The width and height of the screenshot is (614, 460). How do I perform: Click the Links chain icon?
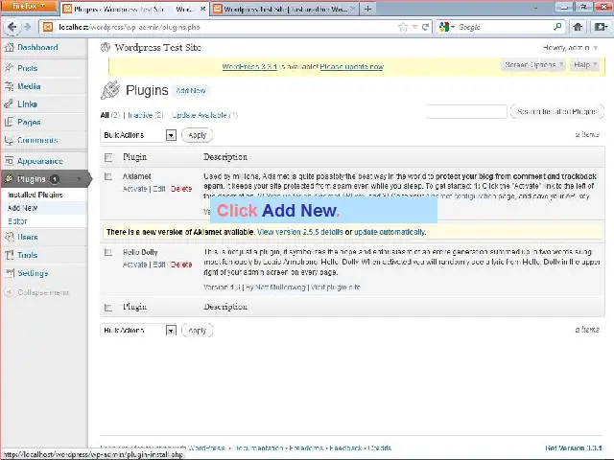(x=10, y=103)
